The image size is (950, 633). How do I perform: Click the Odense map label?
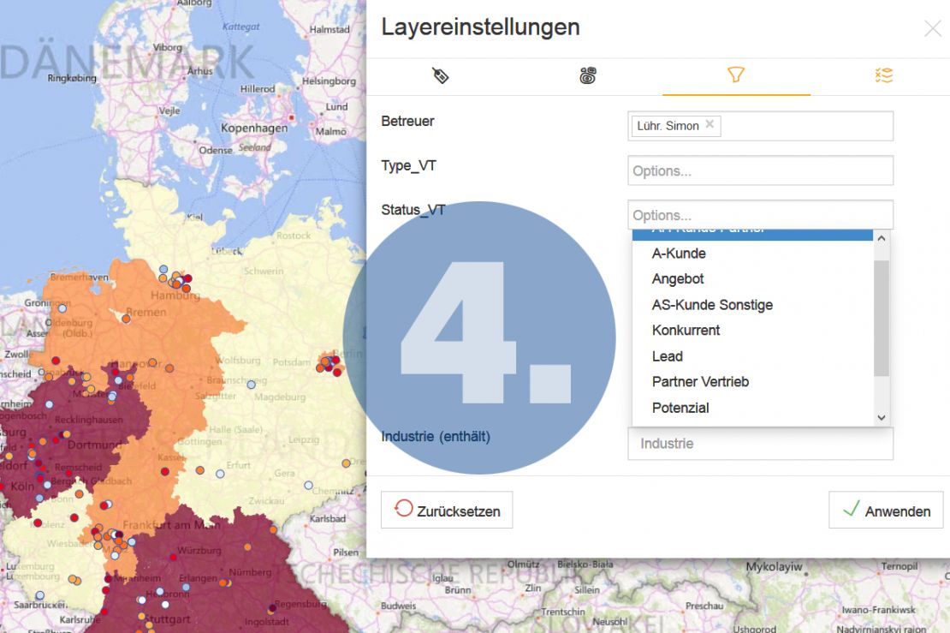[x=216, y=151]
